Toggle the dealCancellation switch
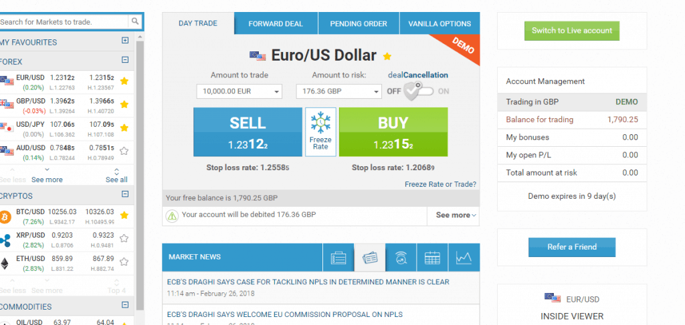This screenshot has width=685, height=325. [x=418, y=91]
